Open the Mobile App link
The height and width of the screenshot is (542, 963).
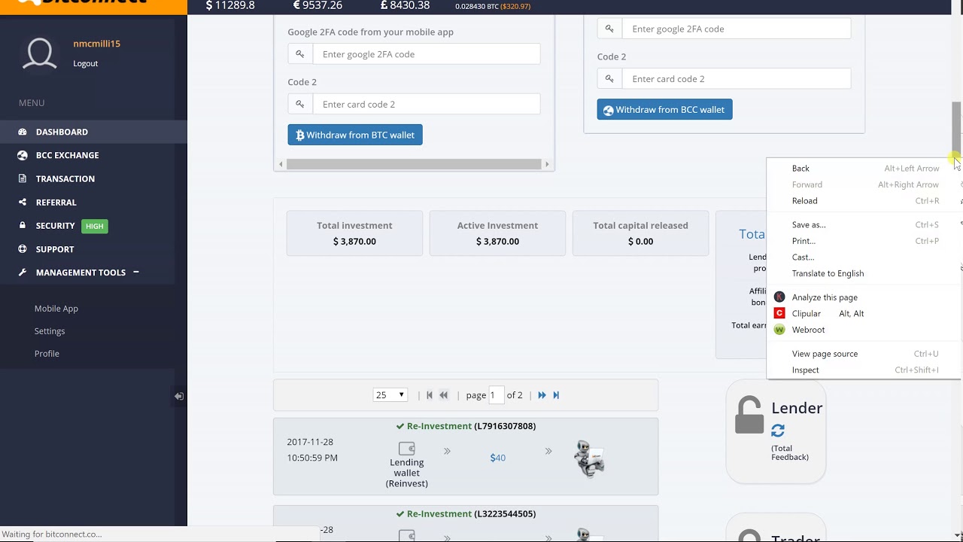click(56, 309)
